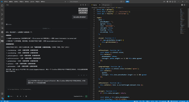Click line and column indicator in status bar
This screenshot has width=189, height=102.
[142, 101]
